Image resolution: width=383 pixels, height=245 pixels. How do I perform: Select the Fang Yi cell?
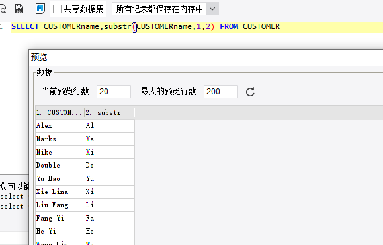point(60,218)
